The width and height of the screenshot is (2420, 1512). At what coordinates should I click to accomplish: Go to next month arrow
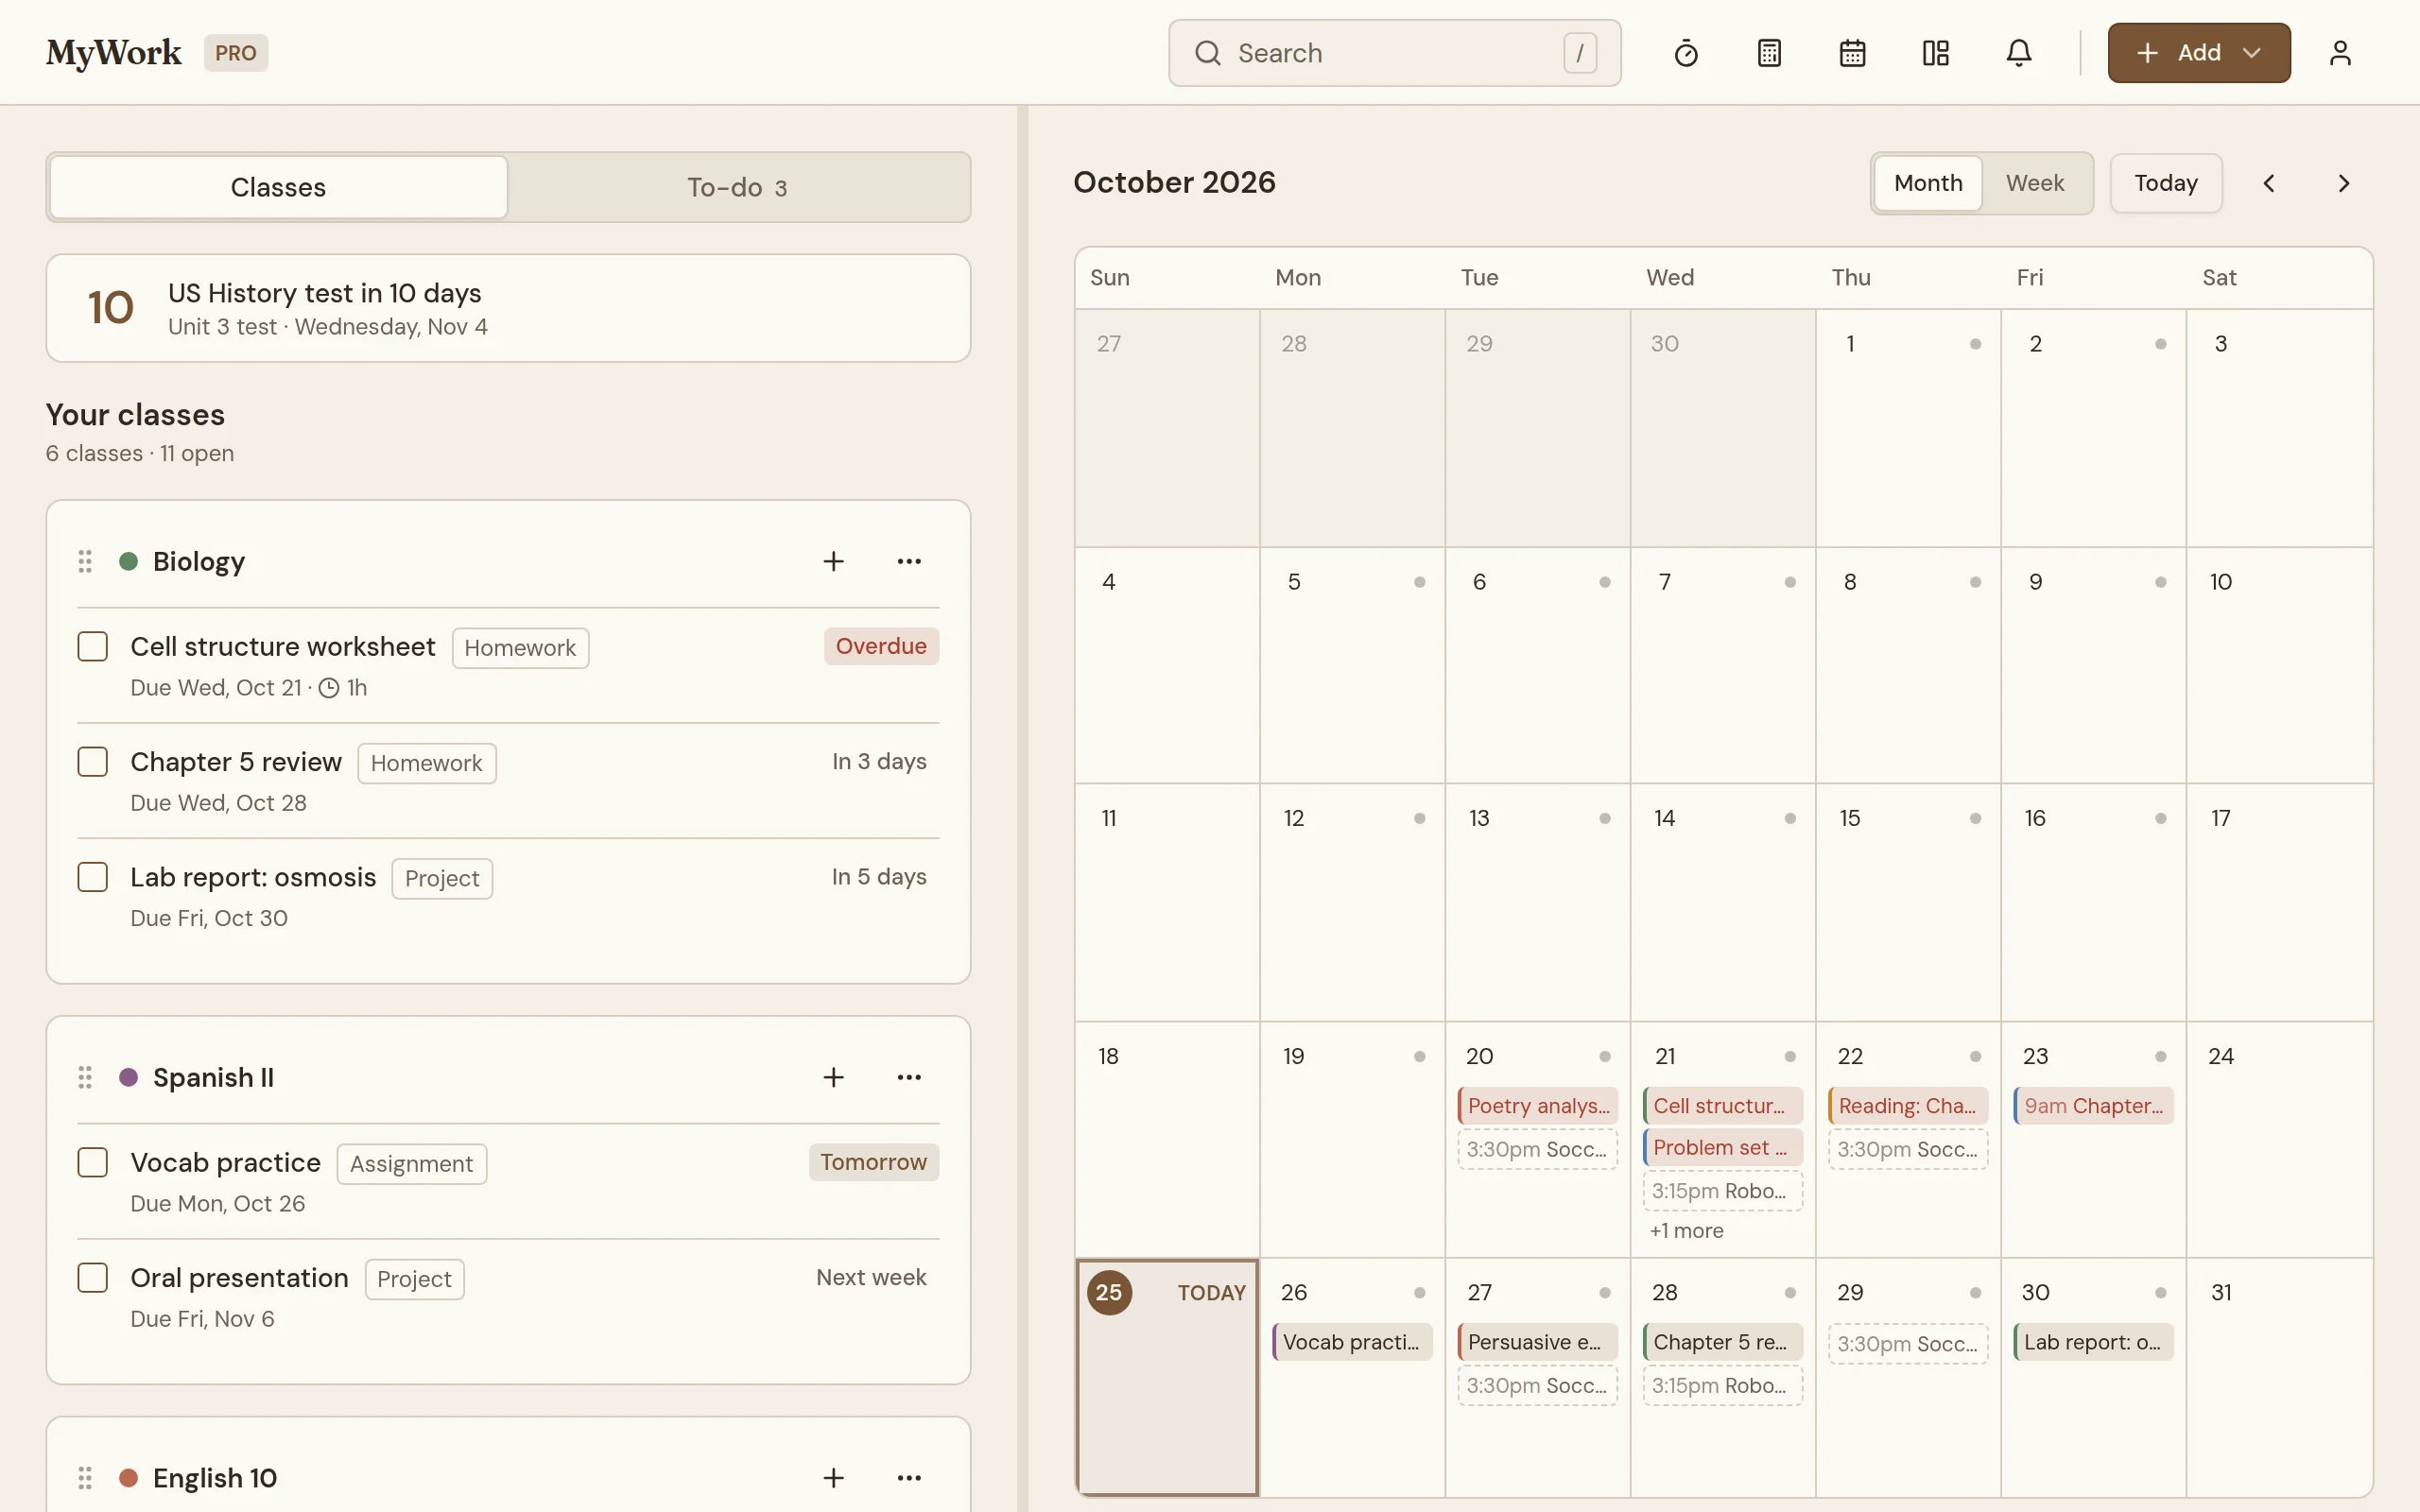(x=2343, y=183)
